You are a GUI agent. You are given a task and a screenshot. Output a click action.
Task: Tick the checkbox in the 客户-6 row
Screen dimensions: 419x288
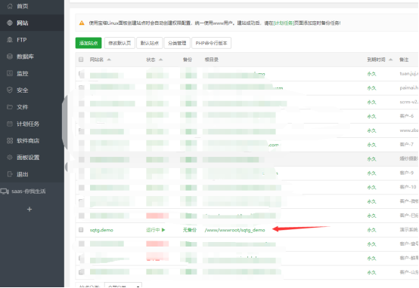81,115
